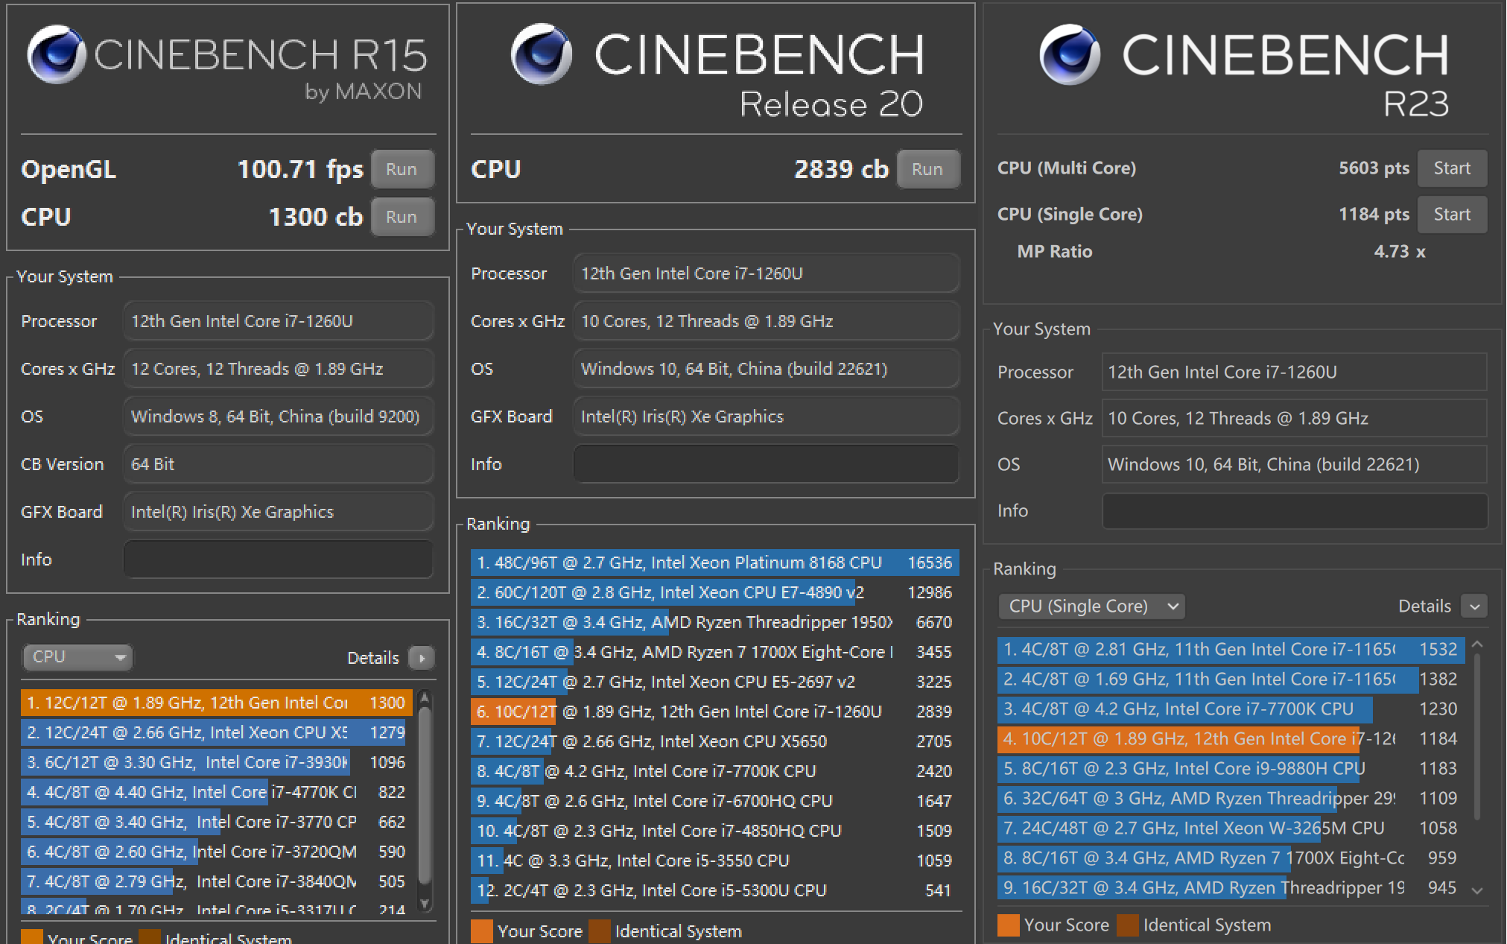The image size is (1507, 944).
Task: Select R20 ranking Xeon Platinum 8168 row
Action: pyautogui.click(x=714, y=563)
